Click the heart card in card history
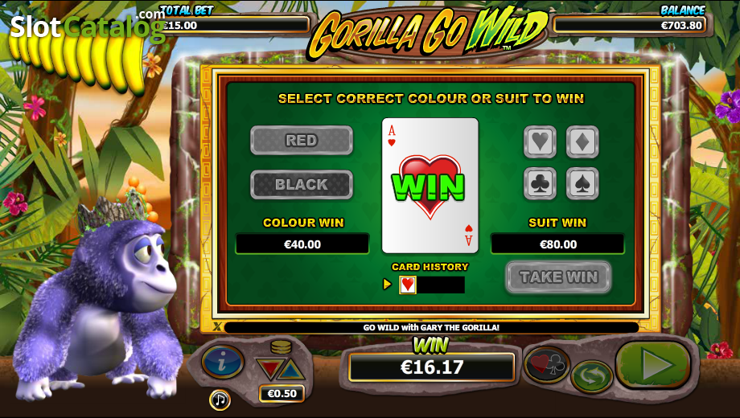Viewport: 740px width, 418px height. pos(408,285)
